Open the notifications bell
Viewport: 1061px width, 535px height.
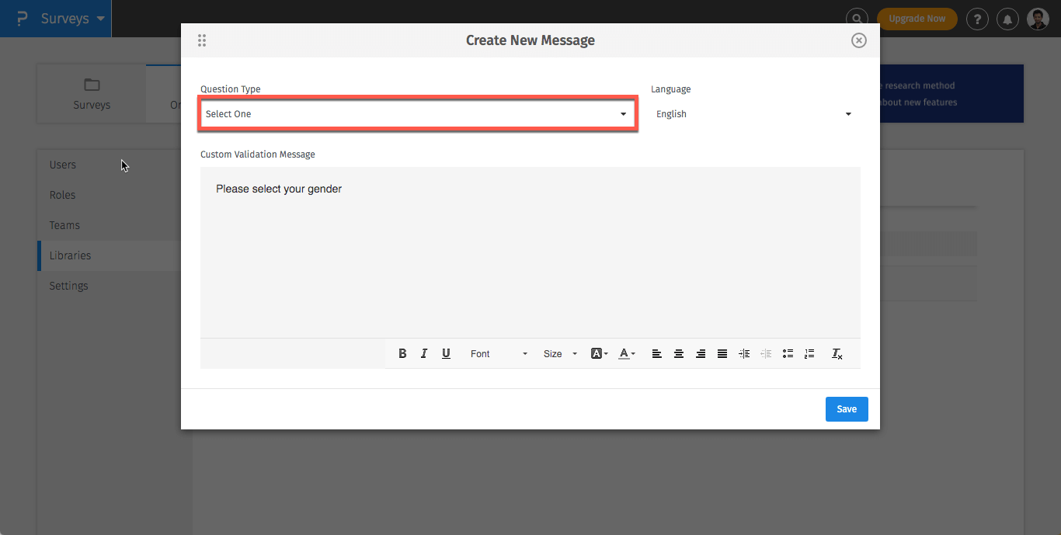pyautogui.click(x=1007, y=19)
